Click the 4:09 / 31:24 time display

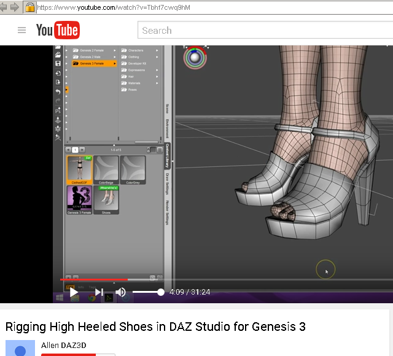point(190,292)
